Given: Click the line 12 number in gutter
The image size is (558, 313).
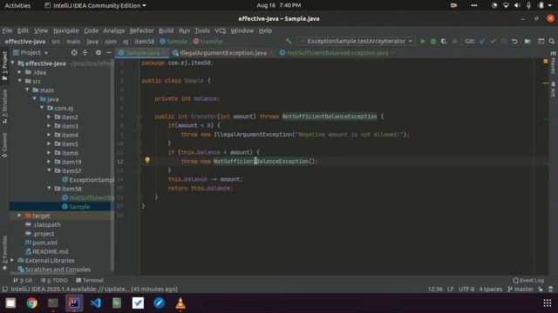Looking at the screenshot, I should coord(120,162).
